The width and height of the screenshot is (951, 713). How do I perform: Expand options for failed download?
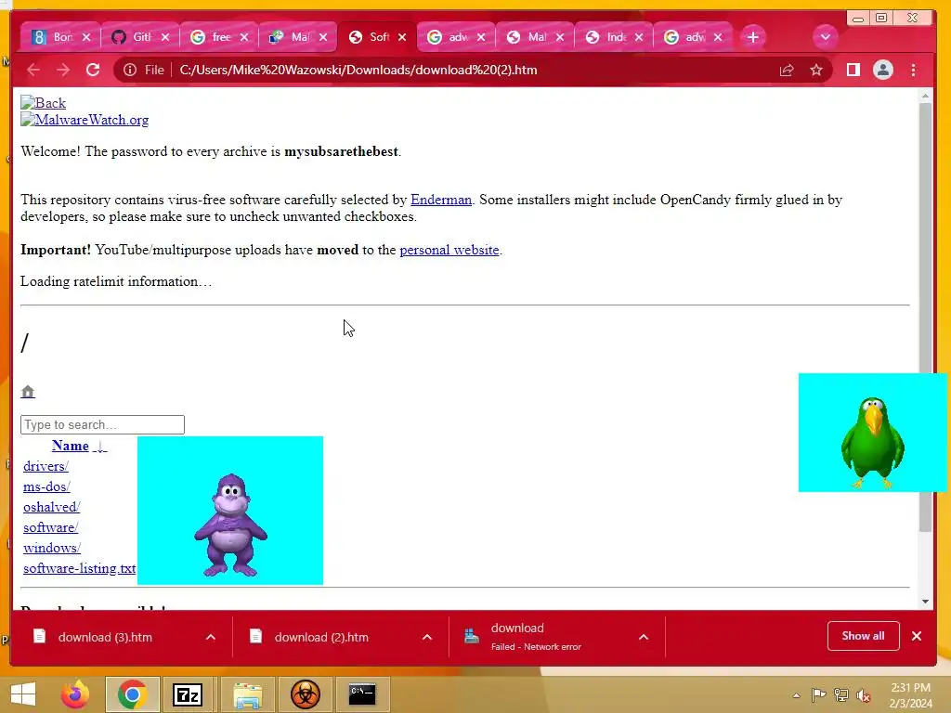coord(644,637)
